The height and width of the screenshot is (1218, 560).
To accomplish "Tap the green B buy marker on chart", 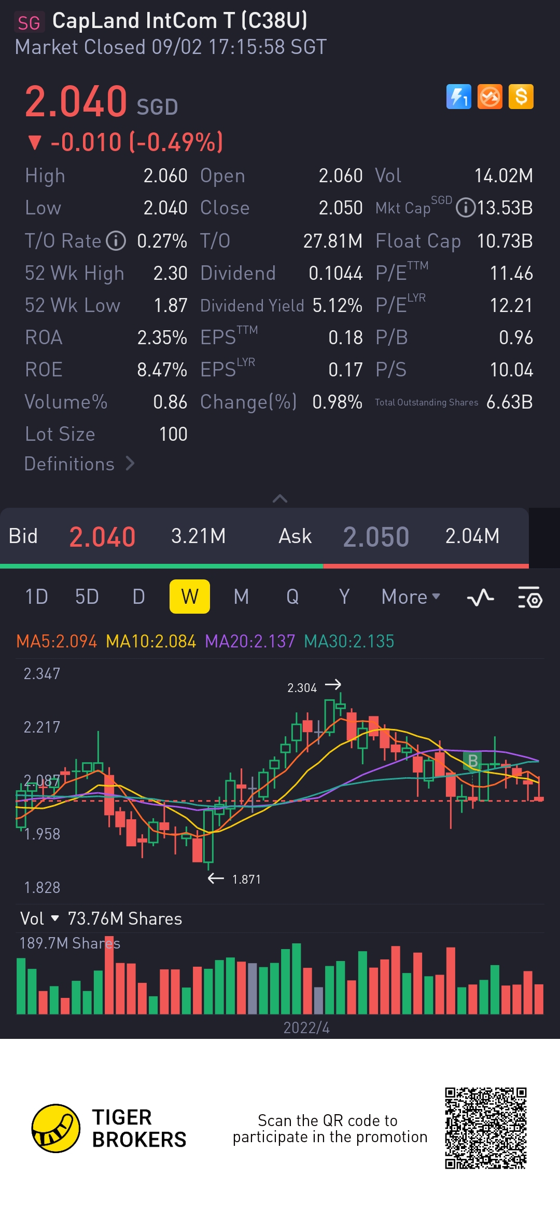I will 473,761.
